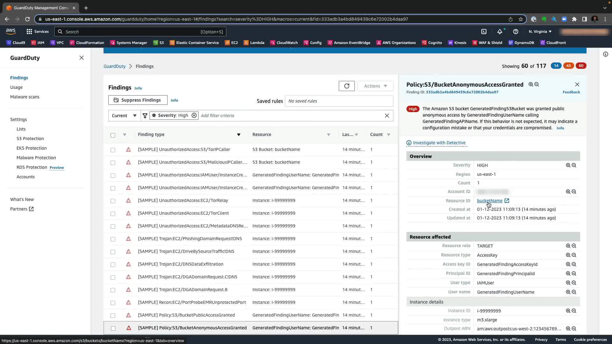
Task: Check the UnauthorizedAccess:S3/TorIPCaller finding checkbox
Action: pos(113,150)
